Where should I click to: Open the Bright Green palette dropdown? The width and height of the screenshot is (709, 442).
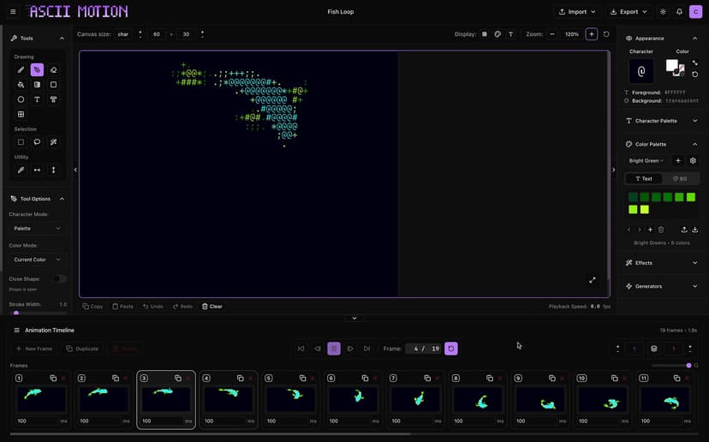point(646,160)
